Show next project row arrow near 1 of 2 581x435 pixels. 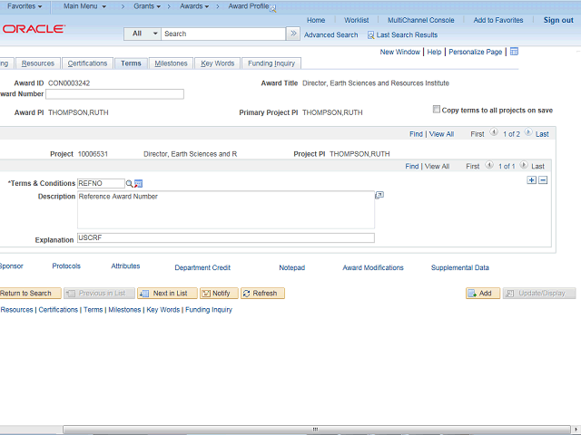528,132
